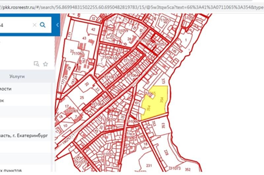The height and width of the screenshot is (175, 264).
Task: Click the road parcel label 190757/1
Action: tap(68, 139)
